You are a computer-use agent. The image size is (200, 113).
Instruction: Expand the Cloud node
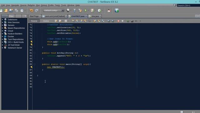[2, 31]
